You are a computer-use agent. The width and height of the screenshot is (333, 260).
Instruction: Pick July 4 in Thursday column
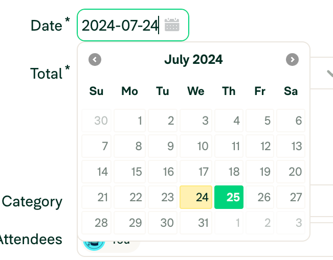tap(229, 121)
